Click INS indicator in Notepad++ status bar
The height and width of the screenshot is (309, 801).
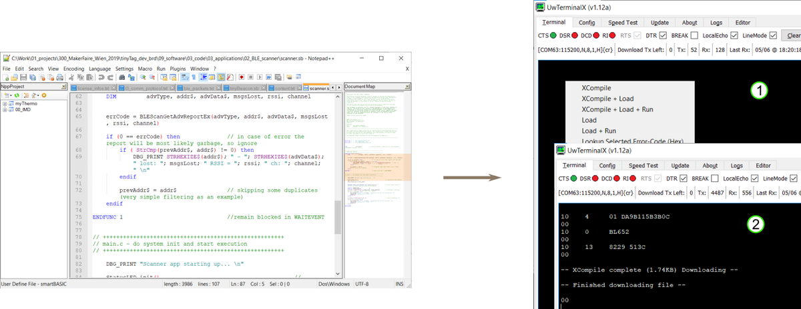(399, 284)
